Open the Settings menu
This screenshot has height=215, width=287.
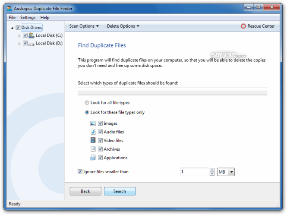point(28,18)
